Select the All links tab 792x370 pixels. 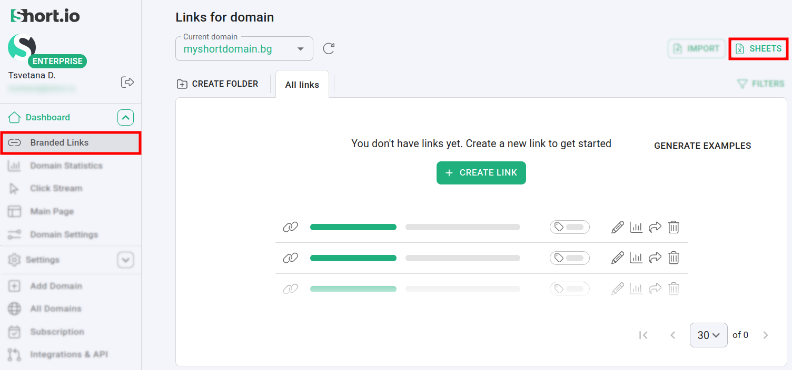(302, 85)
